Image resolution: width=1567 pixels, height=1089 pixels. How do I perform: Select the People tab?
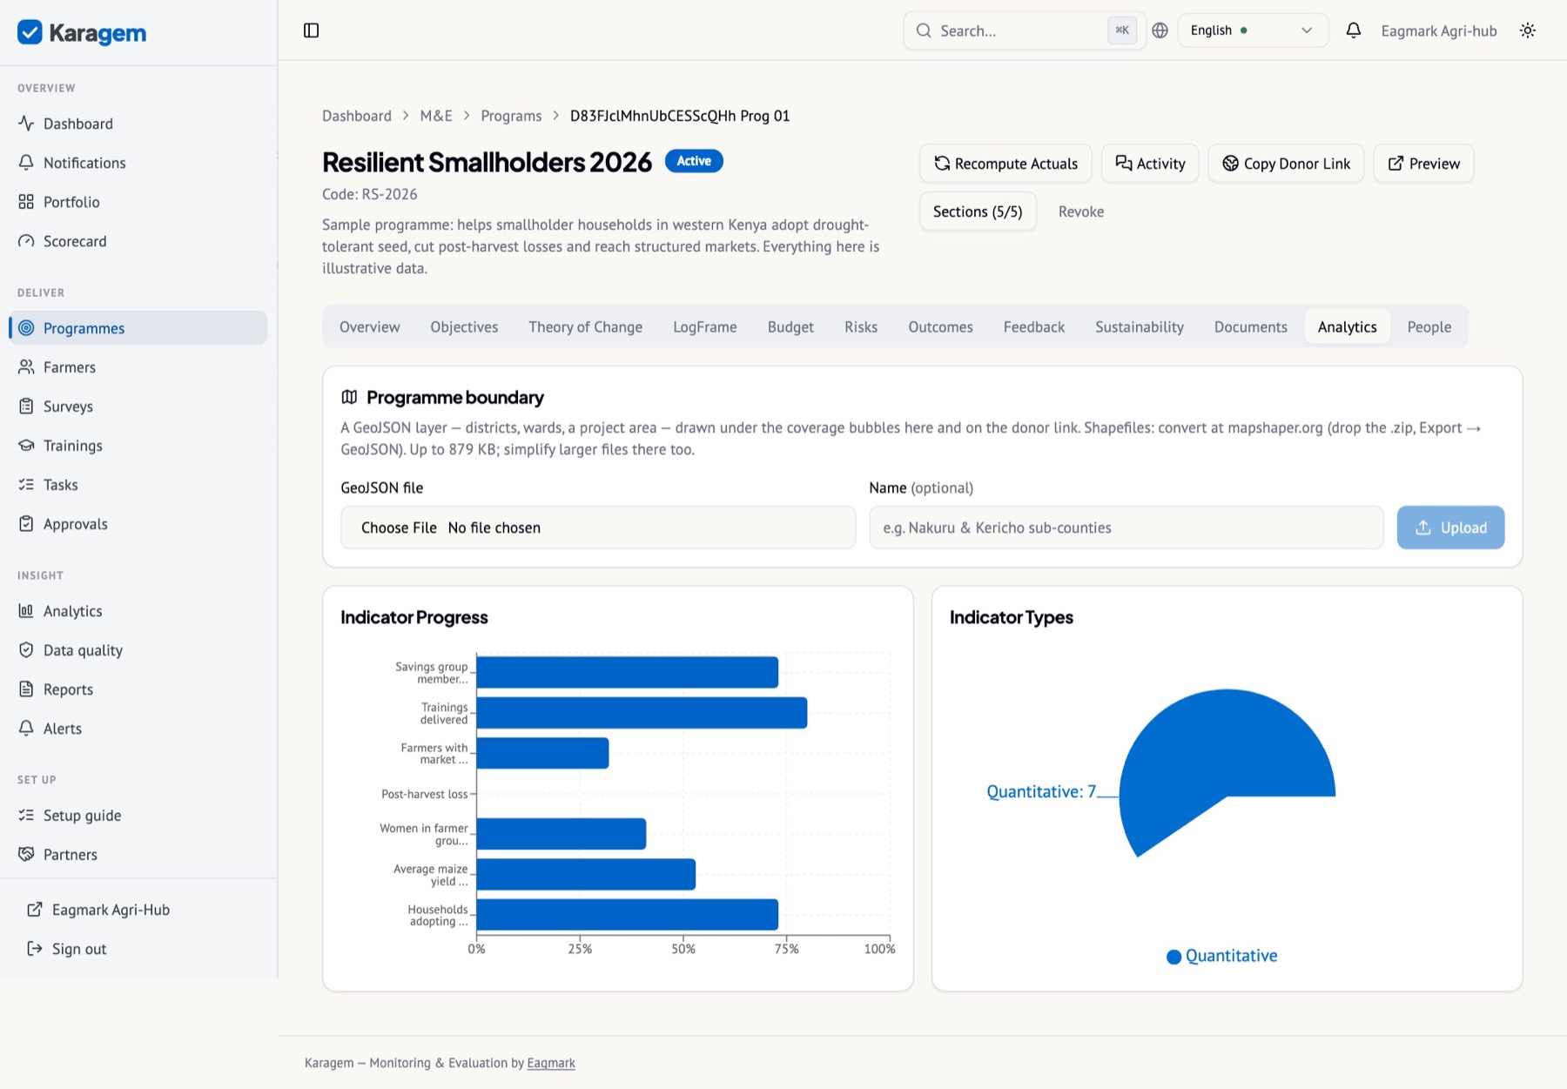pyautogui.click(x=1429, y=327)
